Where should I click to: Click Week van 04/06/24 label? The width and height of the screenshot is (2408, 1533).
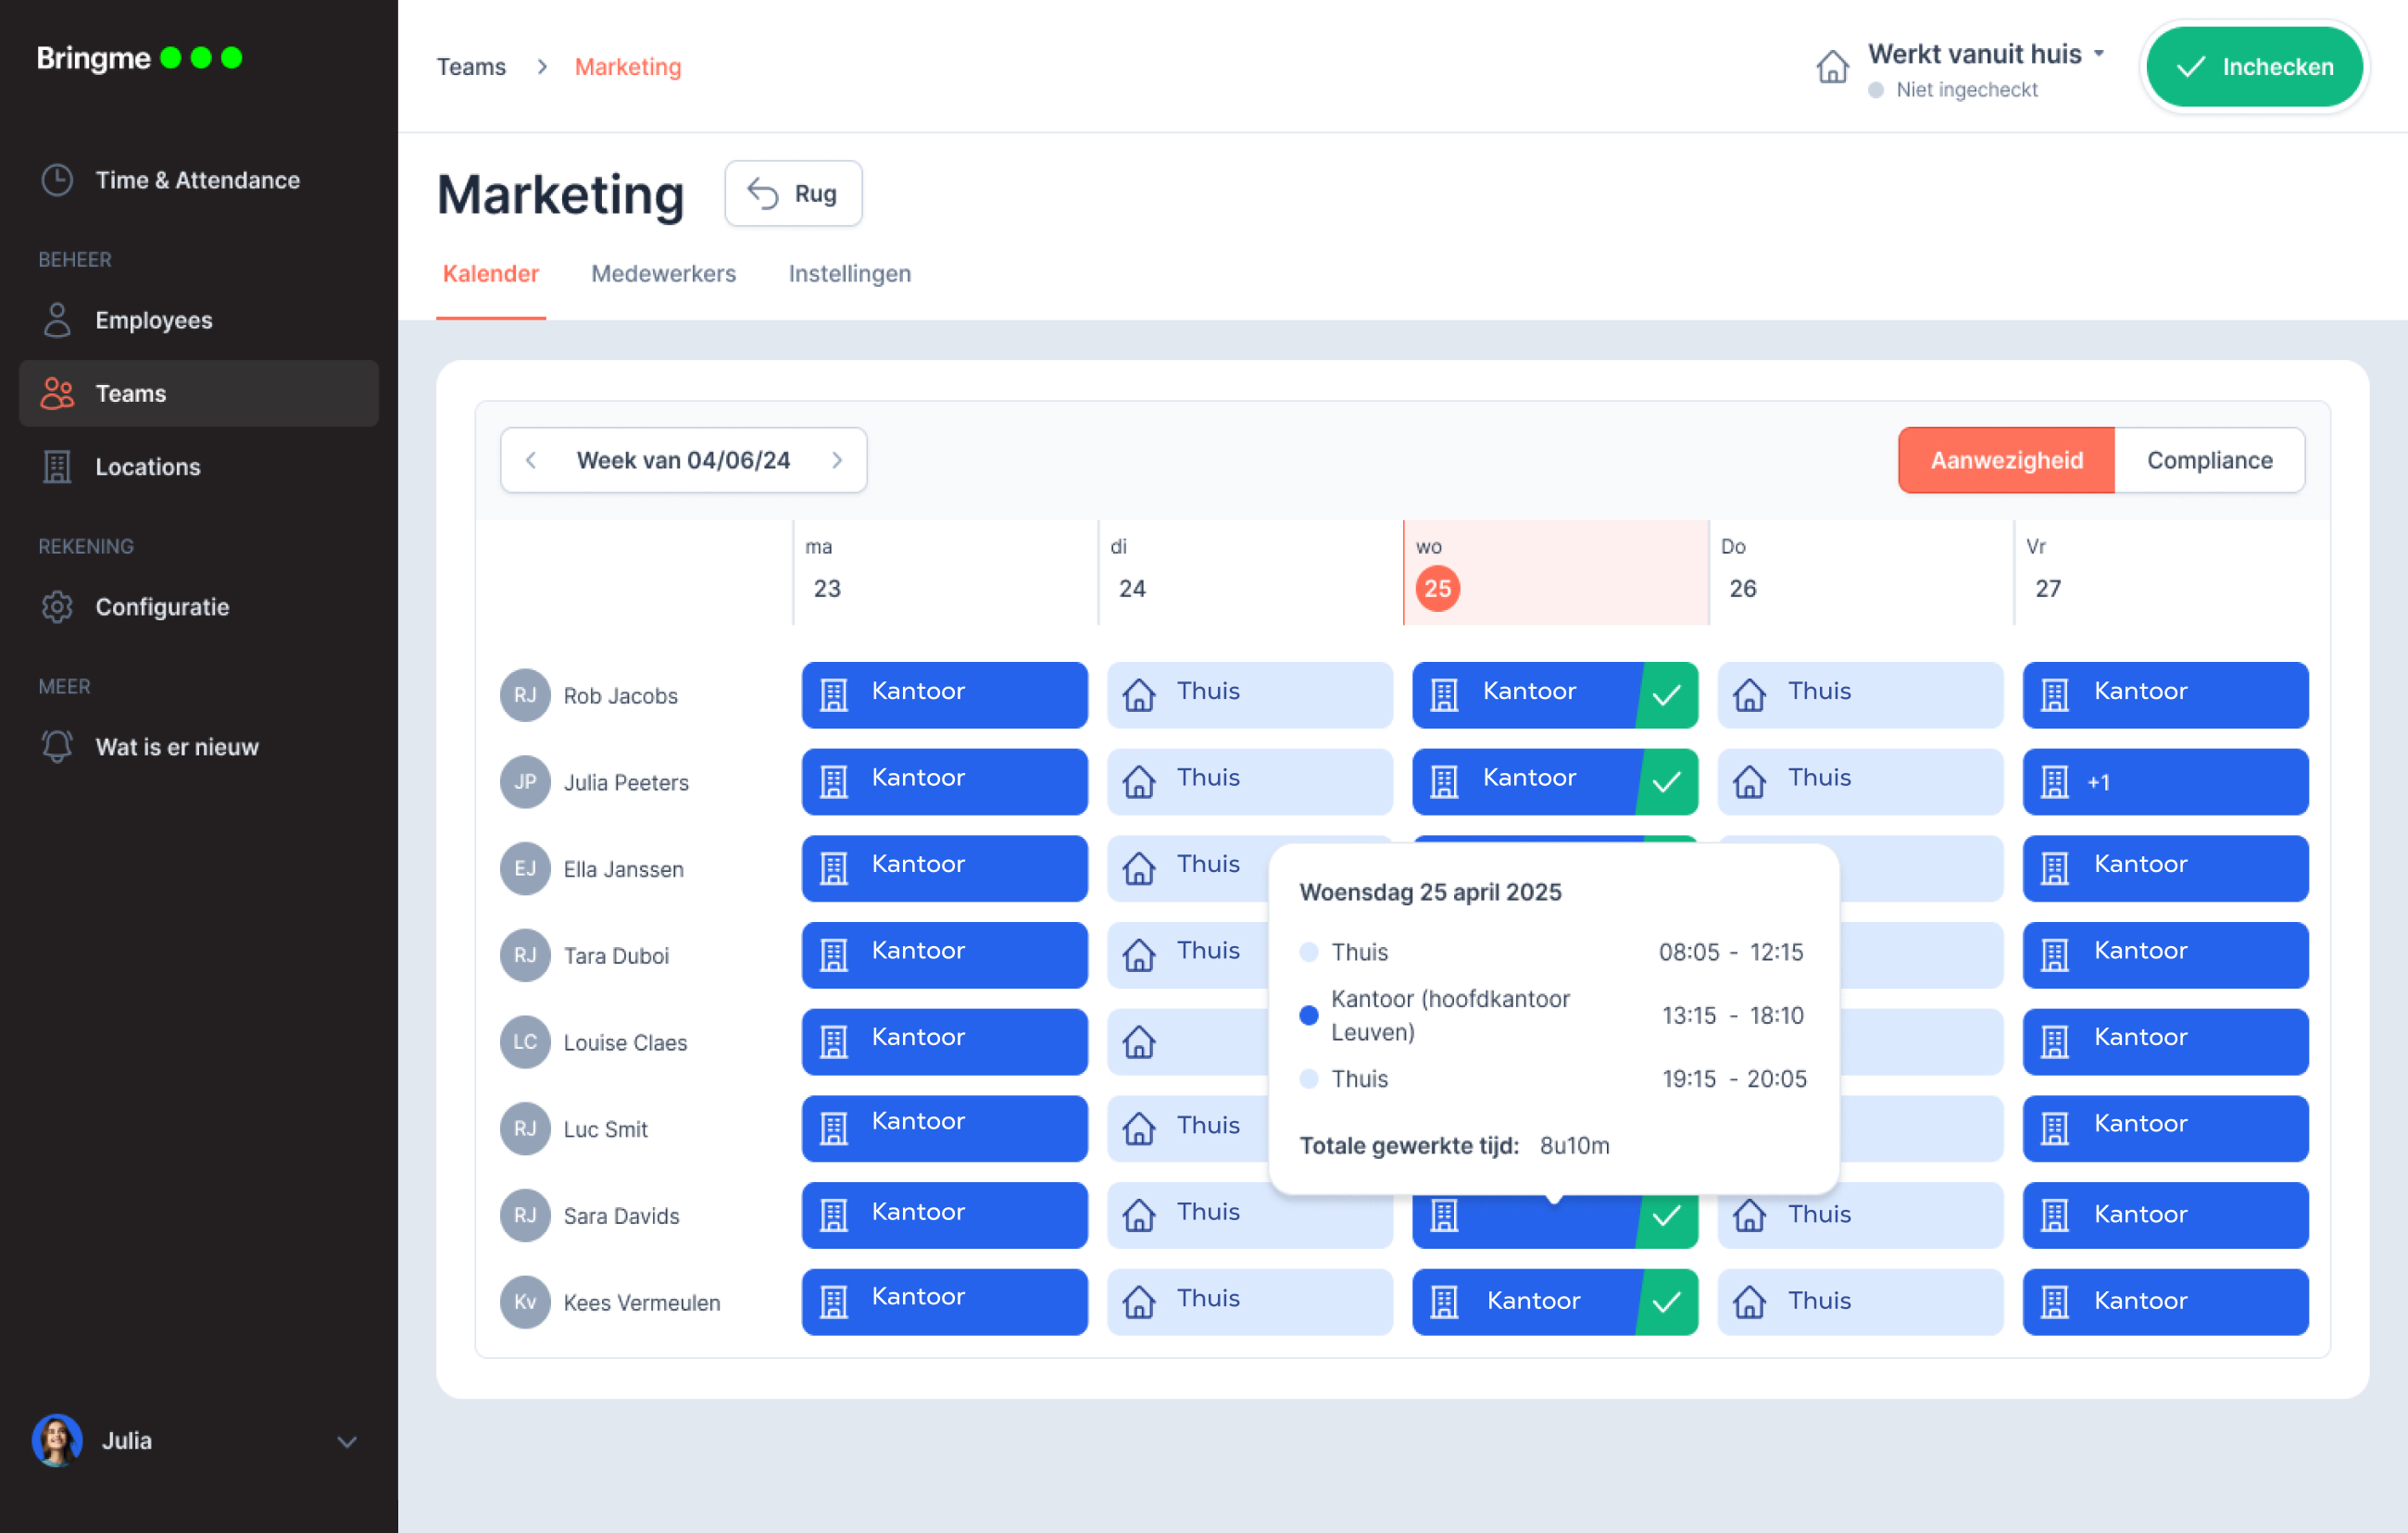(x=683, y=460)
